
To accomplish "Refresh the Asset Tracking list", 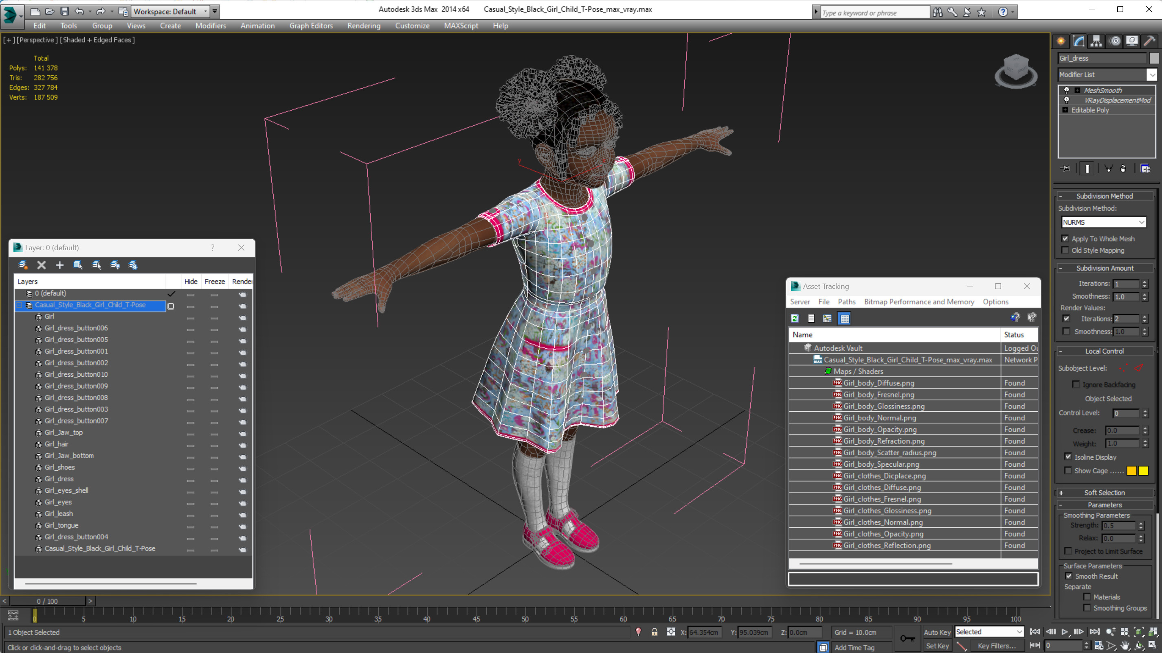I will pyautogui.click(x=795, y=319).
